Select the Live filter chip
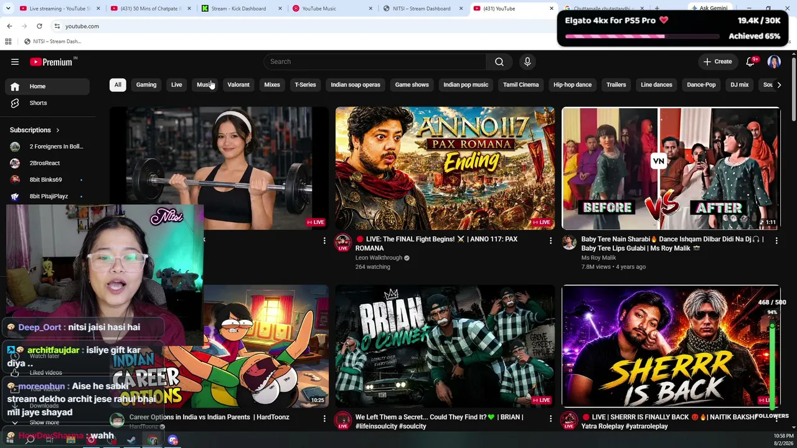 177,85
